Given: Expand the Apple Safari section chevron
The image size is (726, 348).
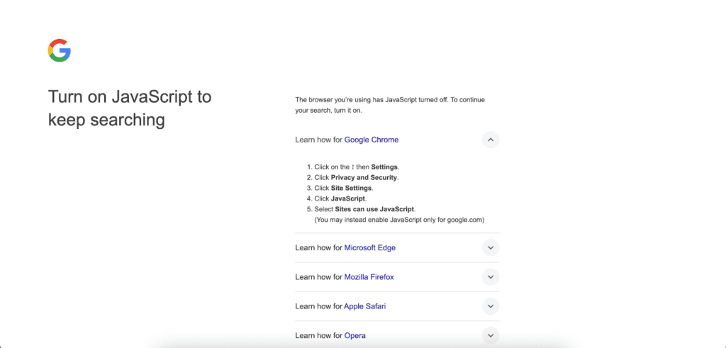Looking at the screenshot, I should pyautogui.click(x=491, y=306).
